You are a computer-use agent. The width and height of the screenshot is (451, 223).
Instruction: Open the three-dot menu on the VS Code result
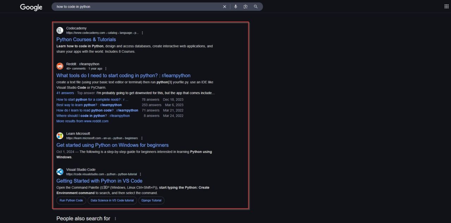[140, 174]
